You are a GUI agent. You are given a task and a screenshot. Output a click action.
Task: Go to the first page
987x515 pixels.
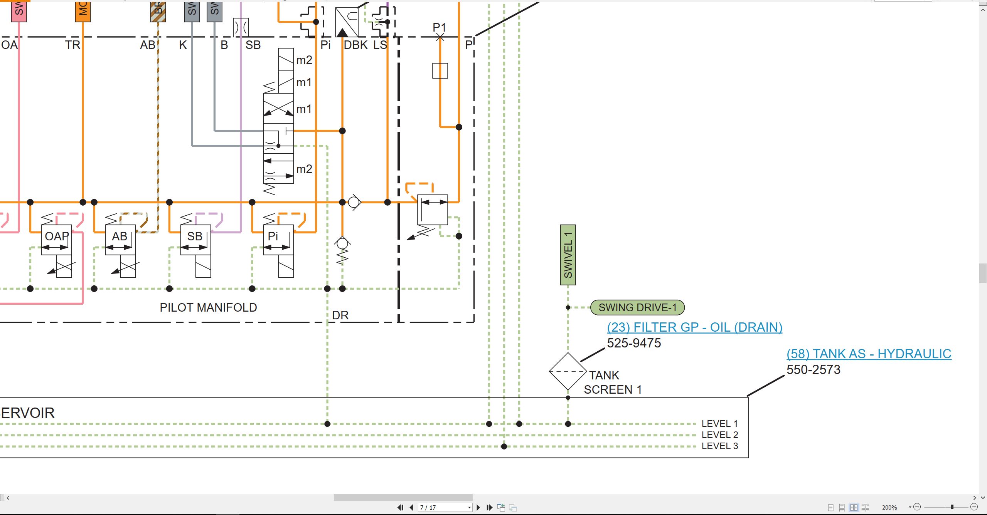[401, 507]
